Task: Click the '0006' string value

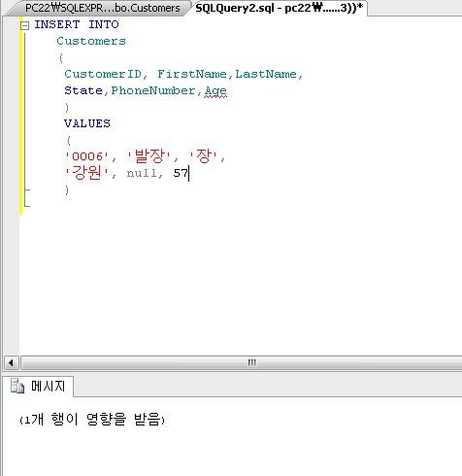Action: (86, 156)
